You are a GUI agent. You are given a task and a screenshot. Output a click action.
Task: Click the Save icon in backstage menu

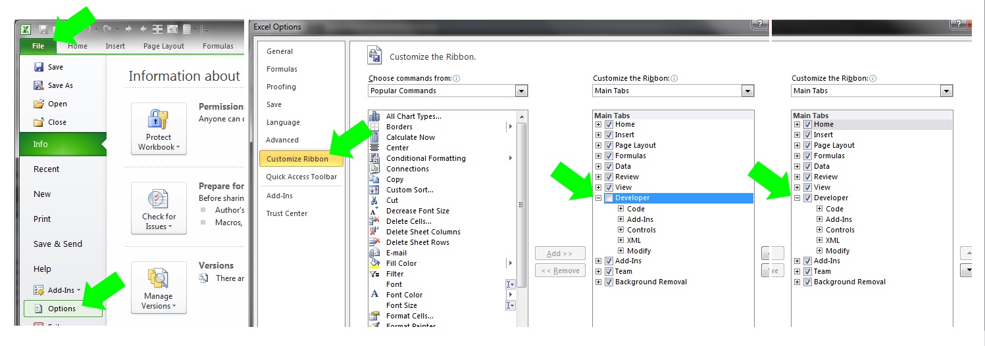tap(39, 67)
